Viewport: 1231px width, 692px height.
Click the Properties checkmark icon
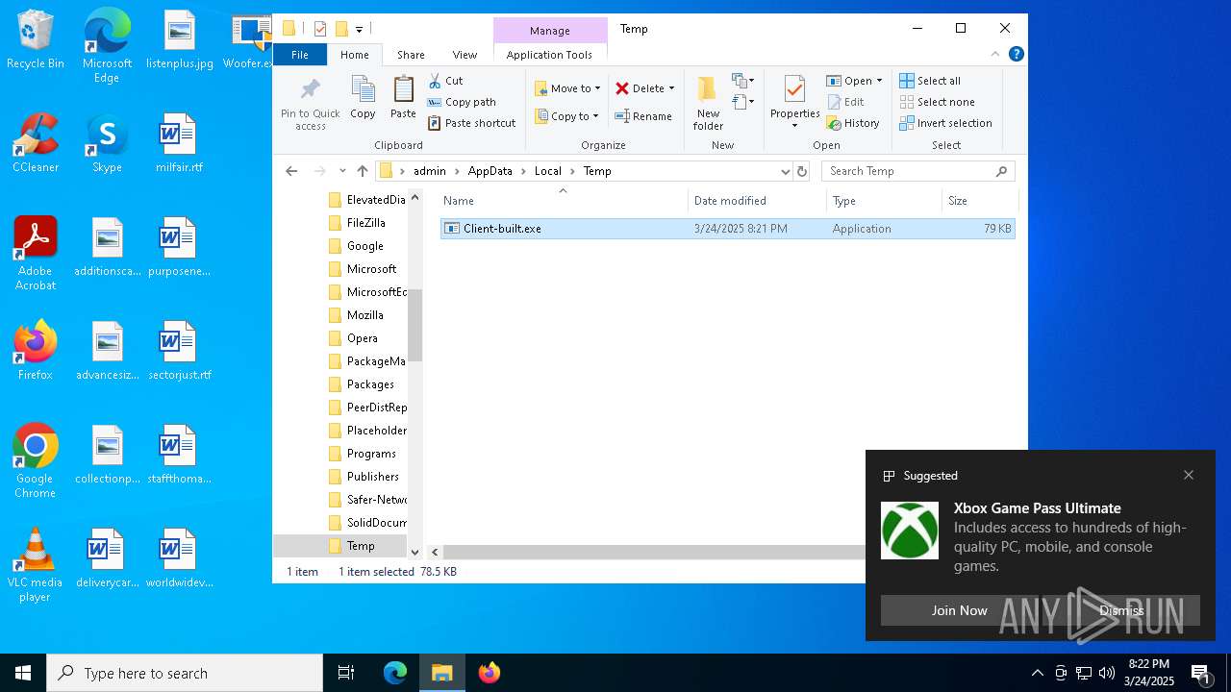pyautogui.click(x=794, y=89)
